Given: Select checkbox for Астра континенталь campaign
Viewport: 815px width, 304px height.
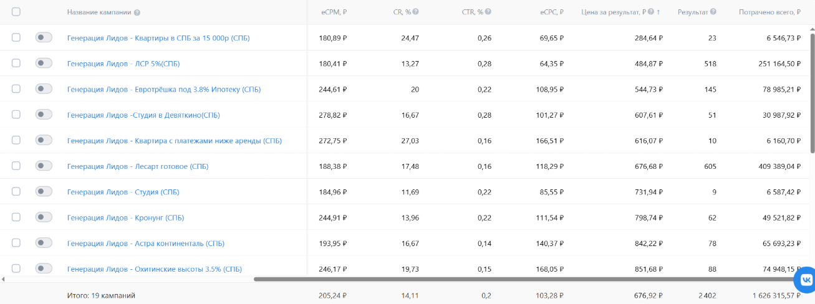Looking at the screenshot, I should 16,243.
